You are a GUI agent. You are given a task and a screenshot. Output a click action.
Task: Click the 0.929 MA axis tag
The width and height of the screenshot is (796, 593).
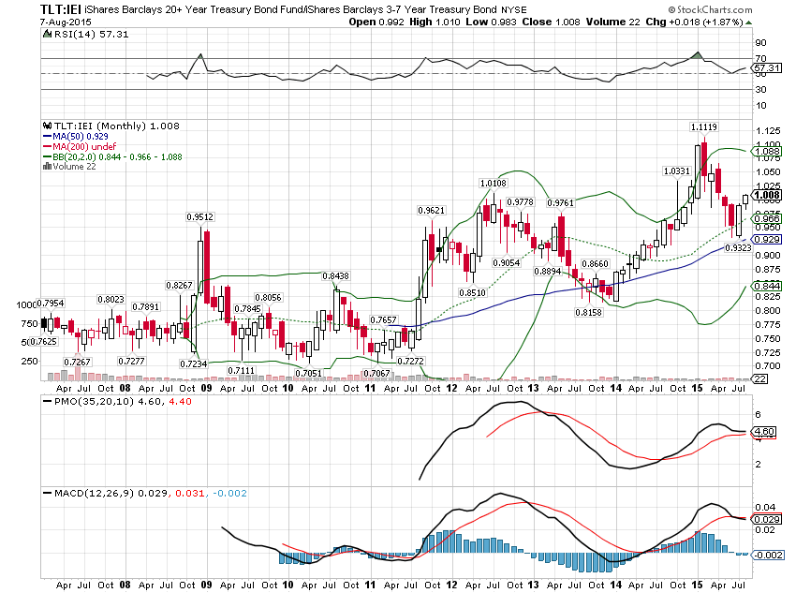tap(767, 240)
